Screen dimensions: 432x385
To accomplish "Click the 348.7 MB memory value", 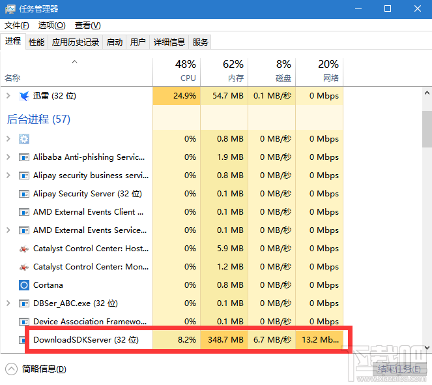I will (225, 339).
